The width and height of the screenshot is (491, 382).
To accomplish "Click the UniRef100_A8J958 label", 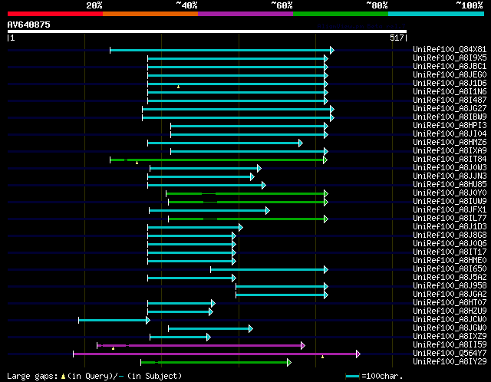I will (450, 286).
